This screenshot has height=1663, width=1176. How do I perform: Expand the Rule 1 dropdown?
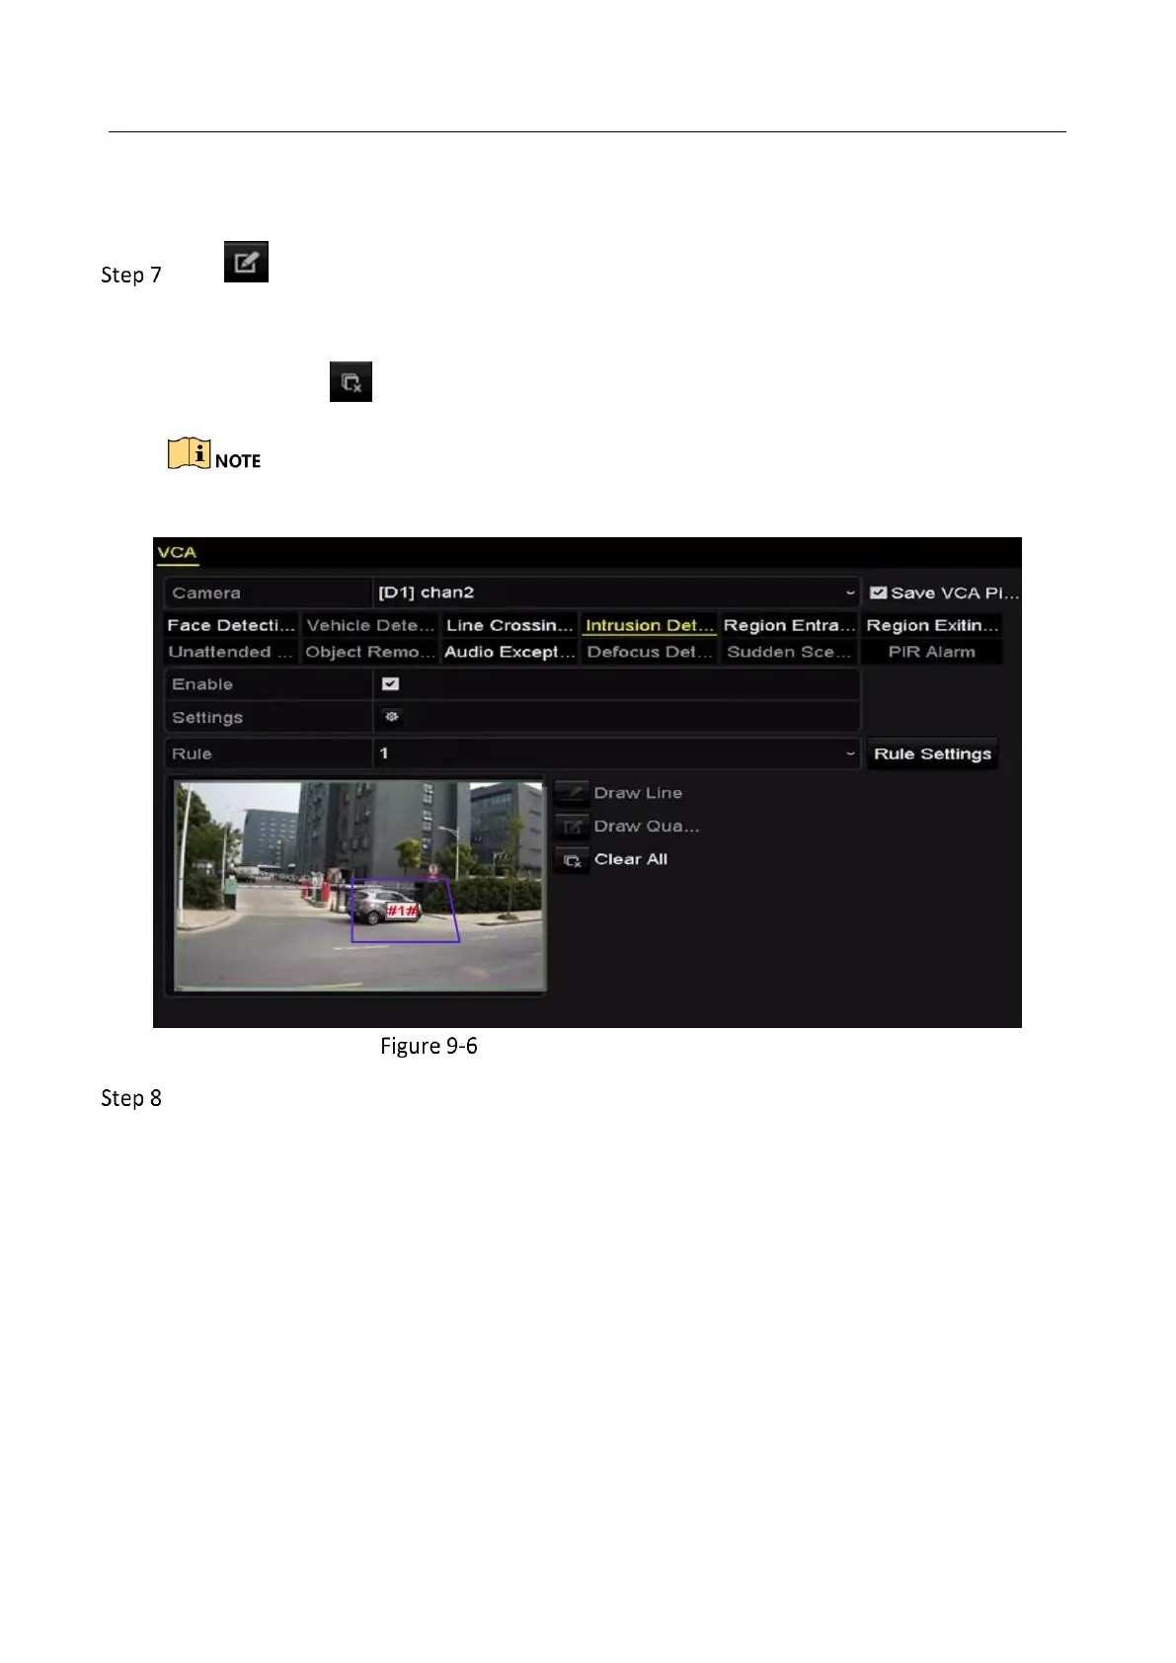(x=616, y=753)
